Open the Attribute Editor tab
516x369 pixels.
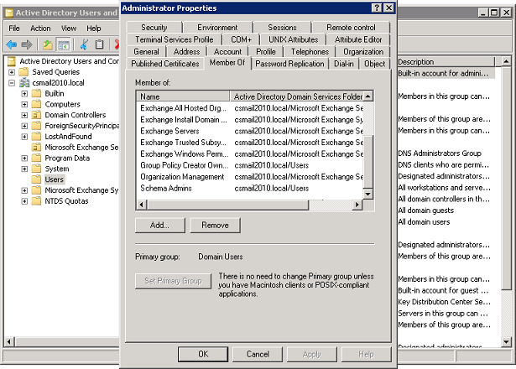pos(357,39)
